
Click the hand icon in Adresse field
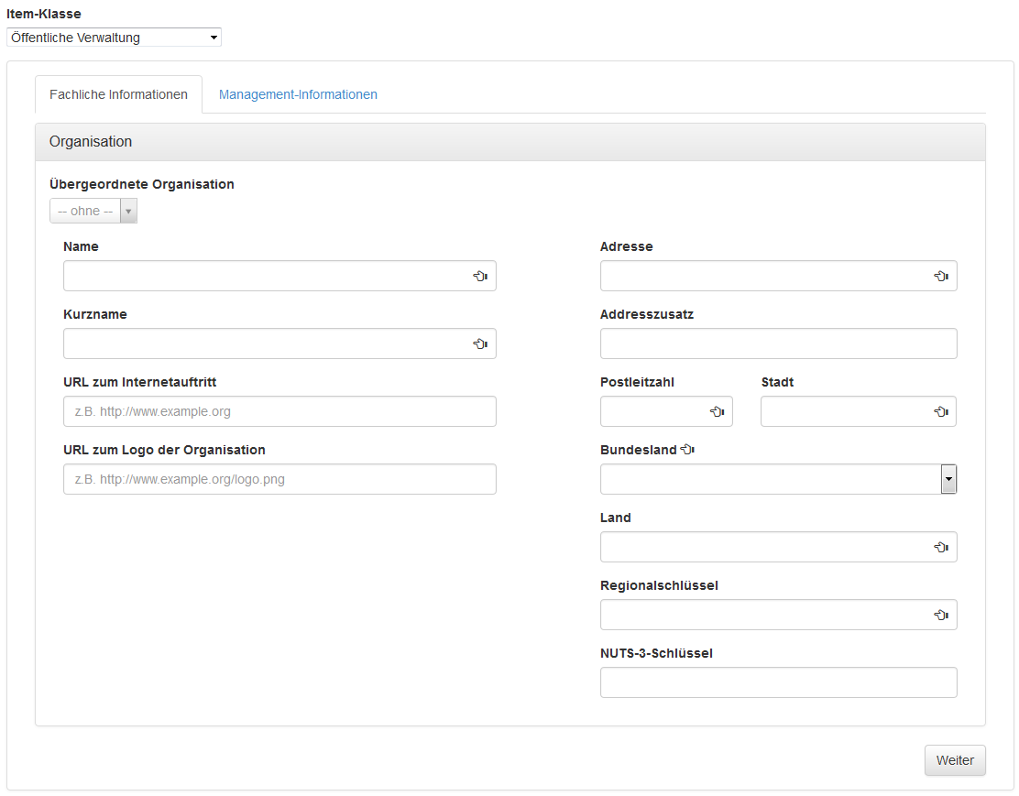pyautogui.click(x=941, y=276)
